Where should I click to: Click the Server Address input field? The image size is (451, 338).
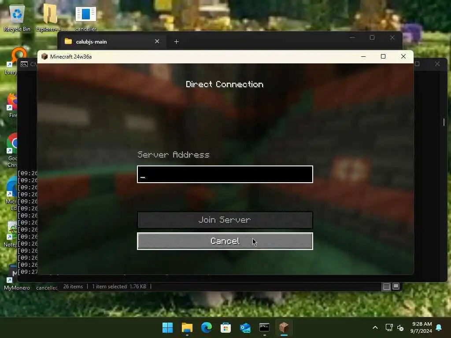click(x=225, y=174)
